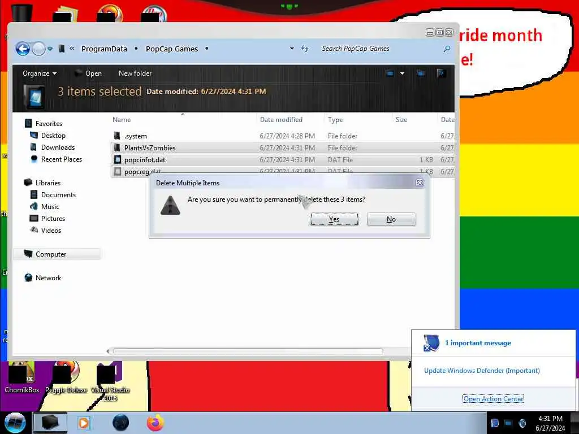
Task: Click New folder in the toolbar
Action: [x=135, y=73]
